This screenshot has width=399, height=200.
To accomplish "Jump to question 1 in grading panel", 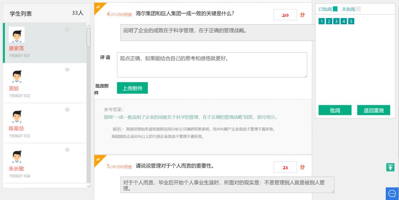I will (321, 21).
